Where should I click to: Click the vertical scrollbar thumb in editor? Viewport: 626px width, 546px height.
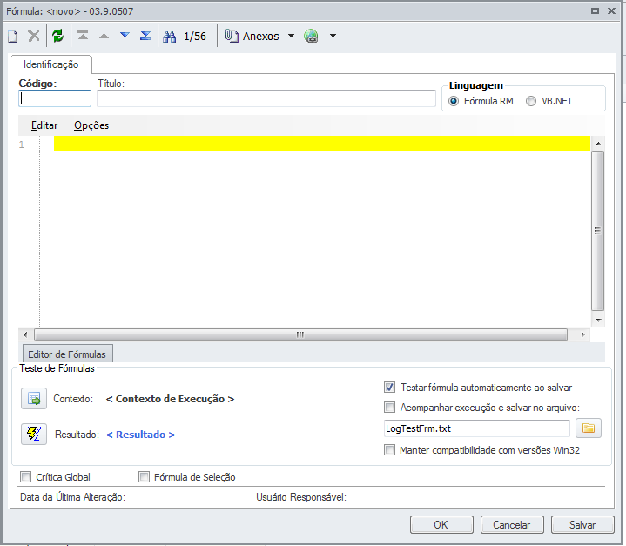(597, 231)
